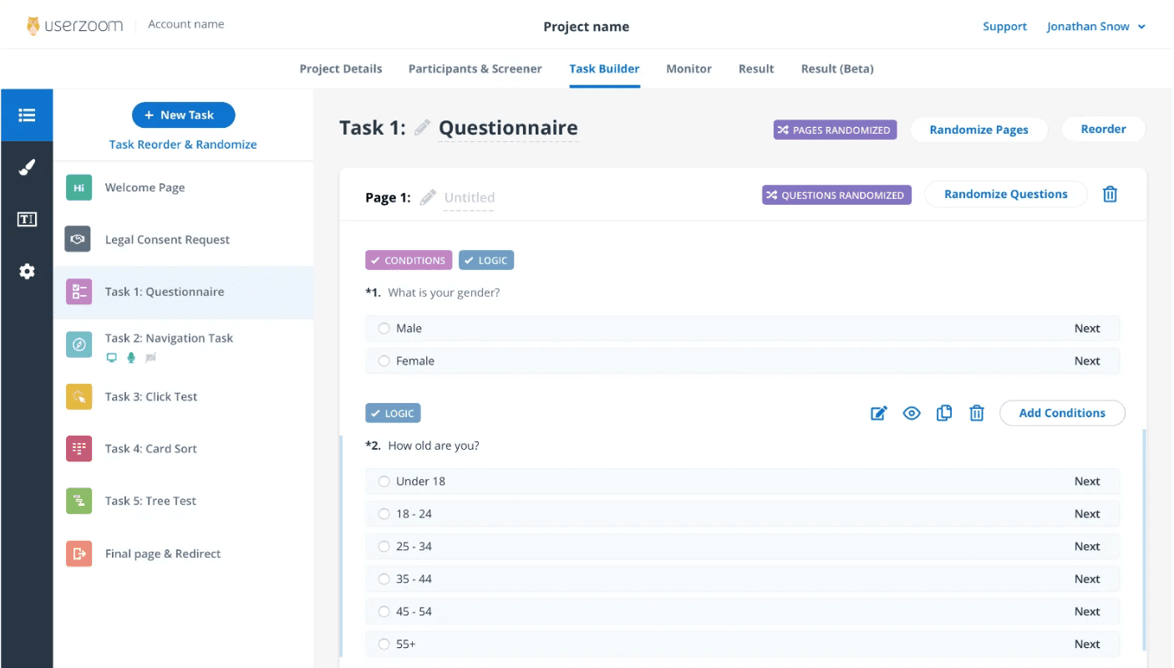Open the text settings sidebar icon

(27, 219)
